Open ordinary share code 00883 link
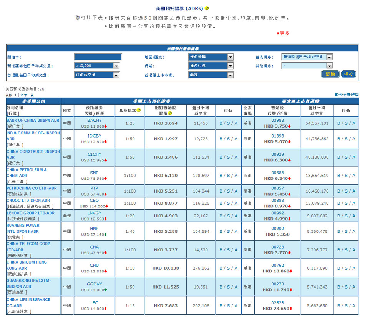This screenshot has width=365, height=317. click(x=277, y=201)
